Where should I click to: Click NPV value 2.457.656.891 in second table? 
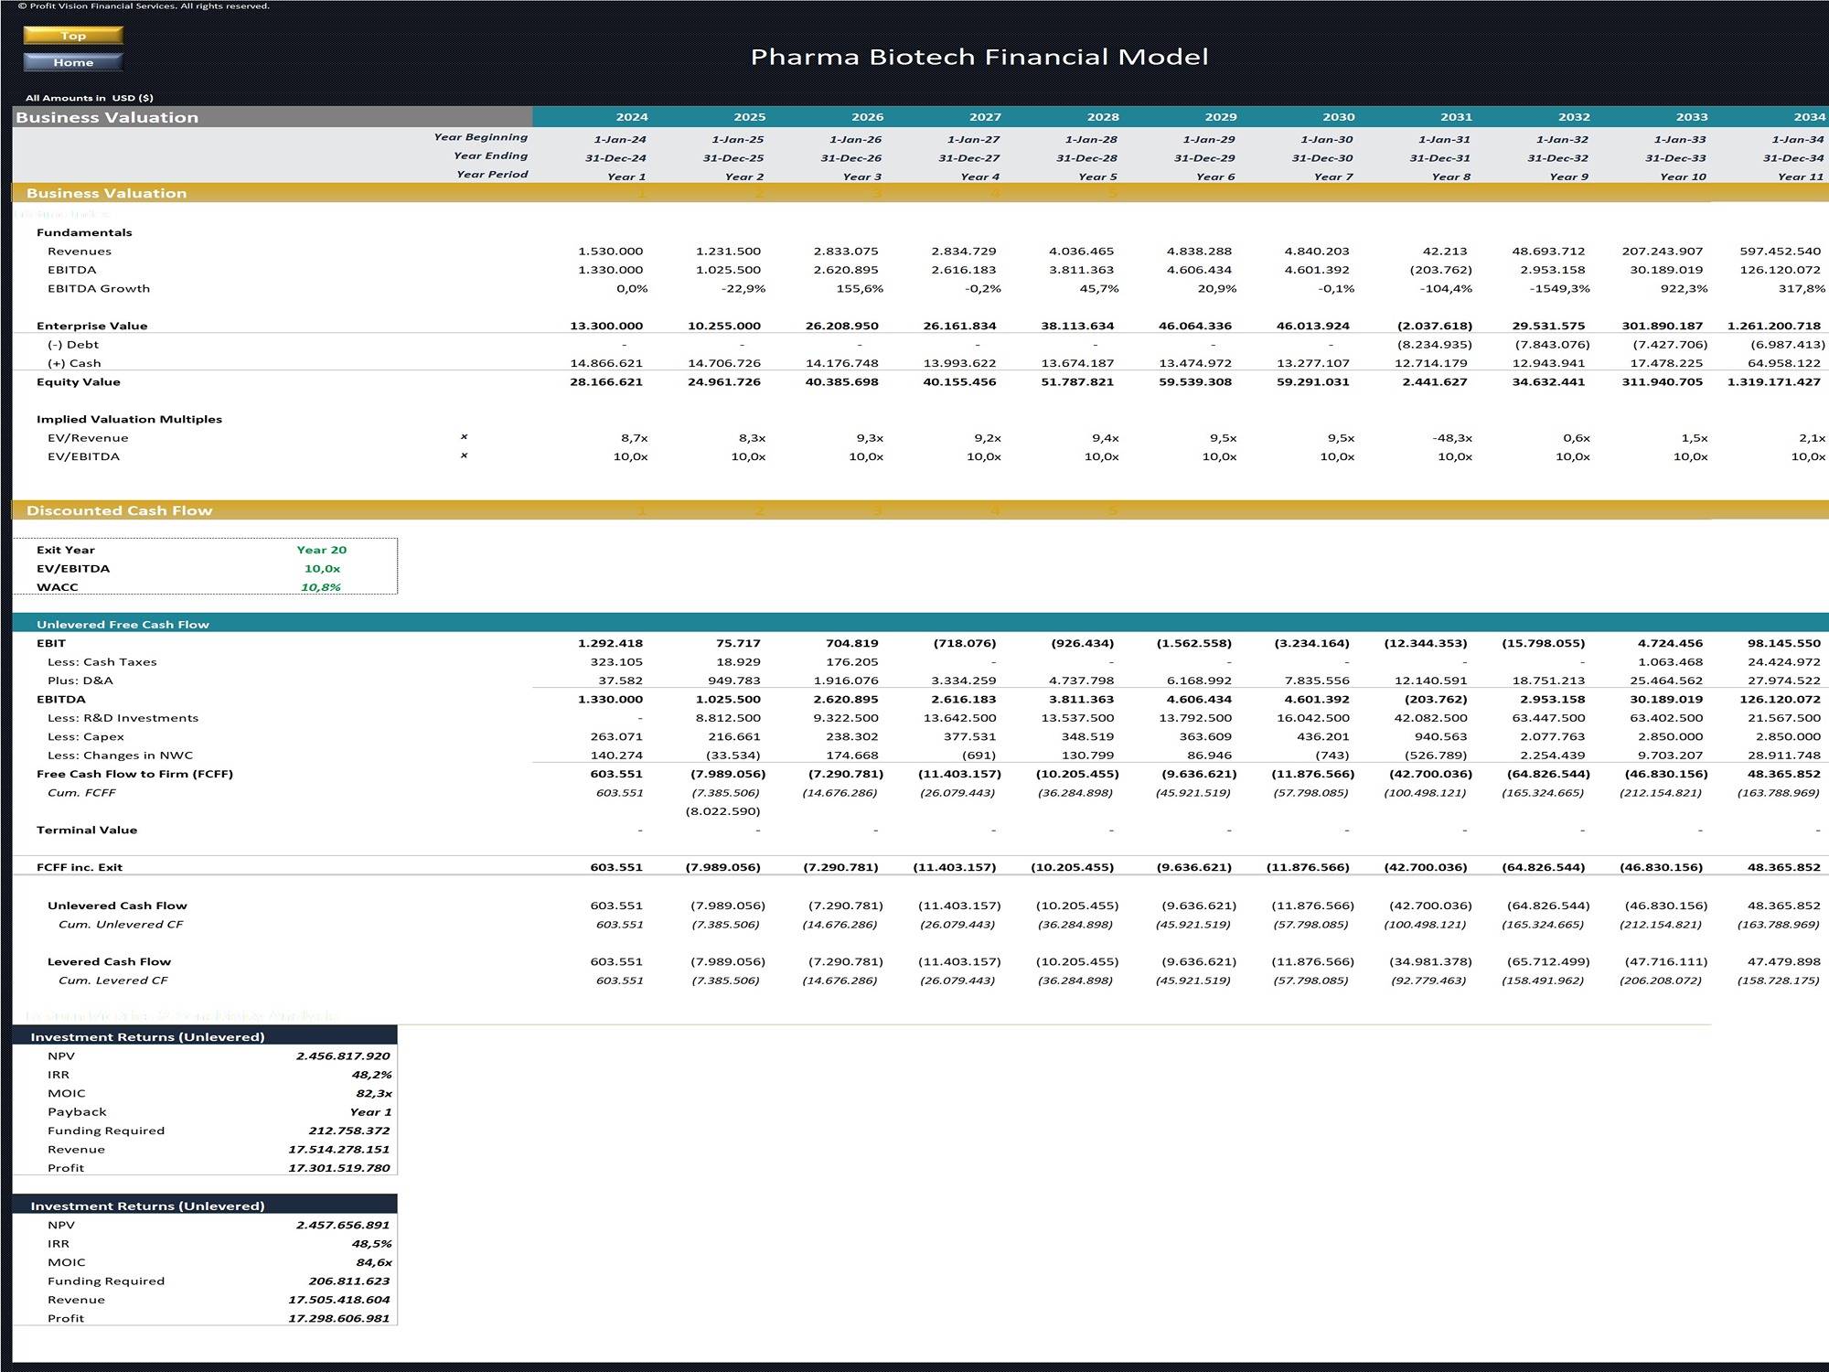(x=343, y=1225)
